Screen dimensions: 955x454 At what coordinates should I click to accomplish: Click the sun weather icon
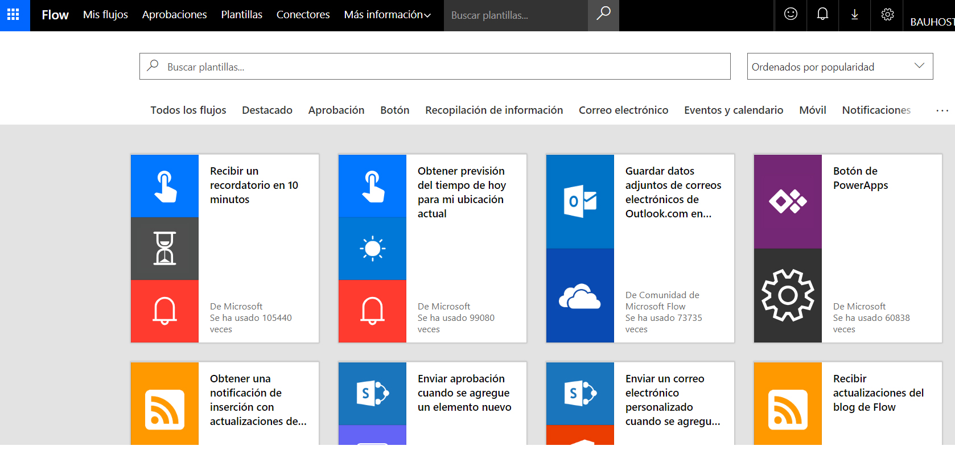pyautogui.click(x=373, y=249)
